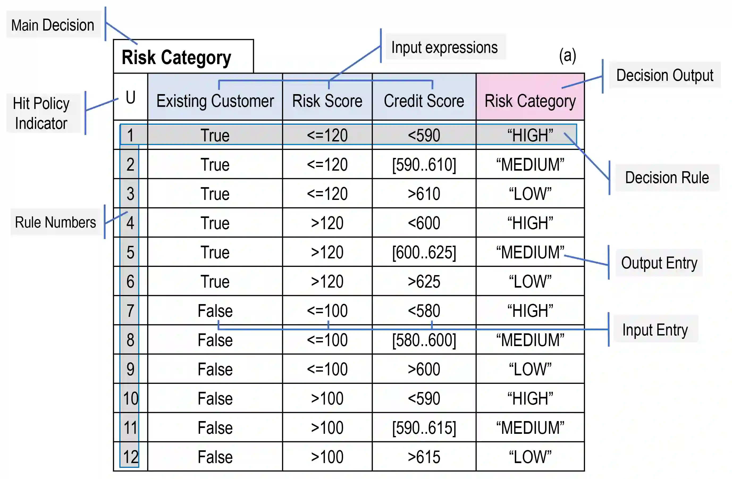This screenshot has height=479, width=732.
Task: Select the Rule Numbers annotation label
Action: (55, 222)
